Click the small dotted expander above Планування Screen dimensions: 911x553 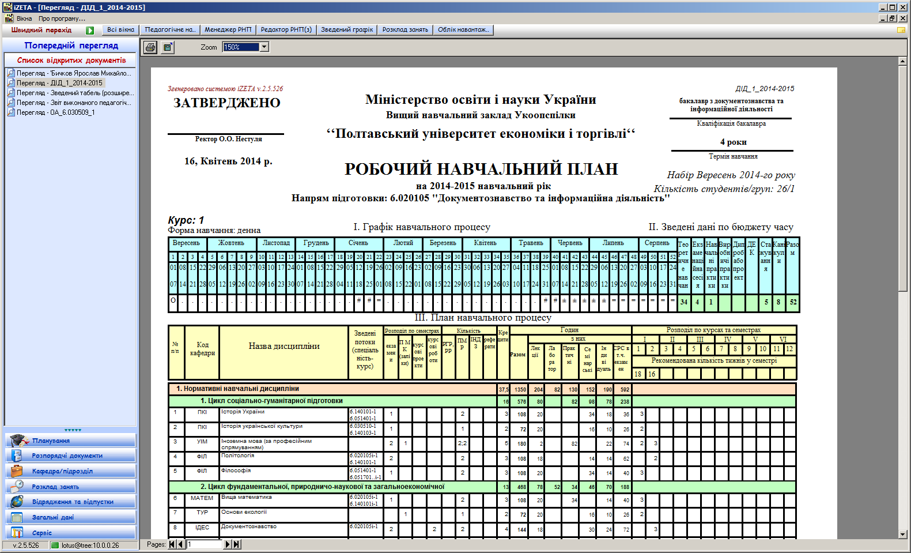[x=73, y=430]
